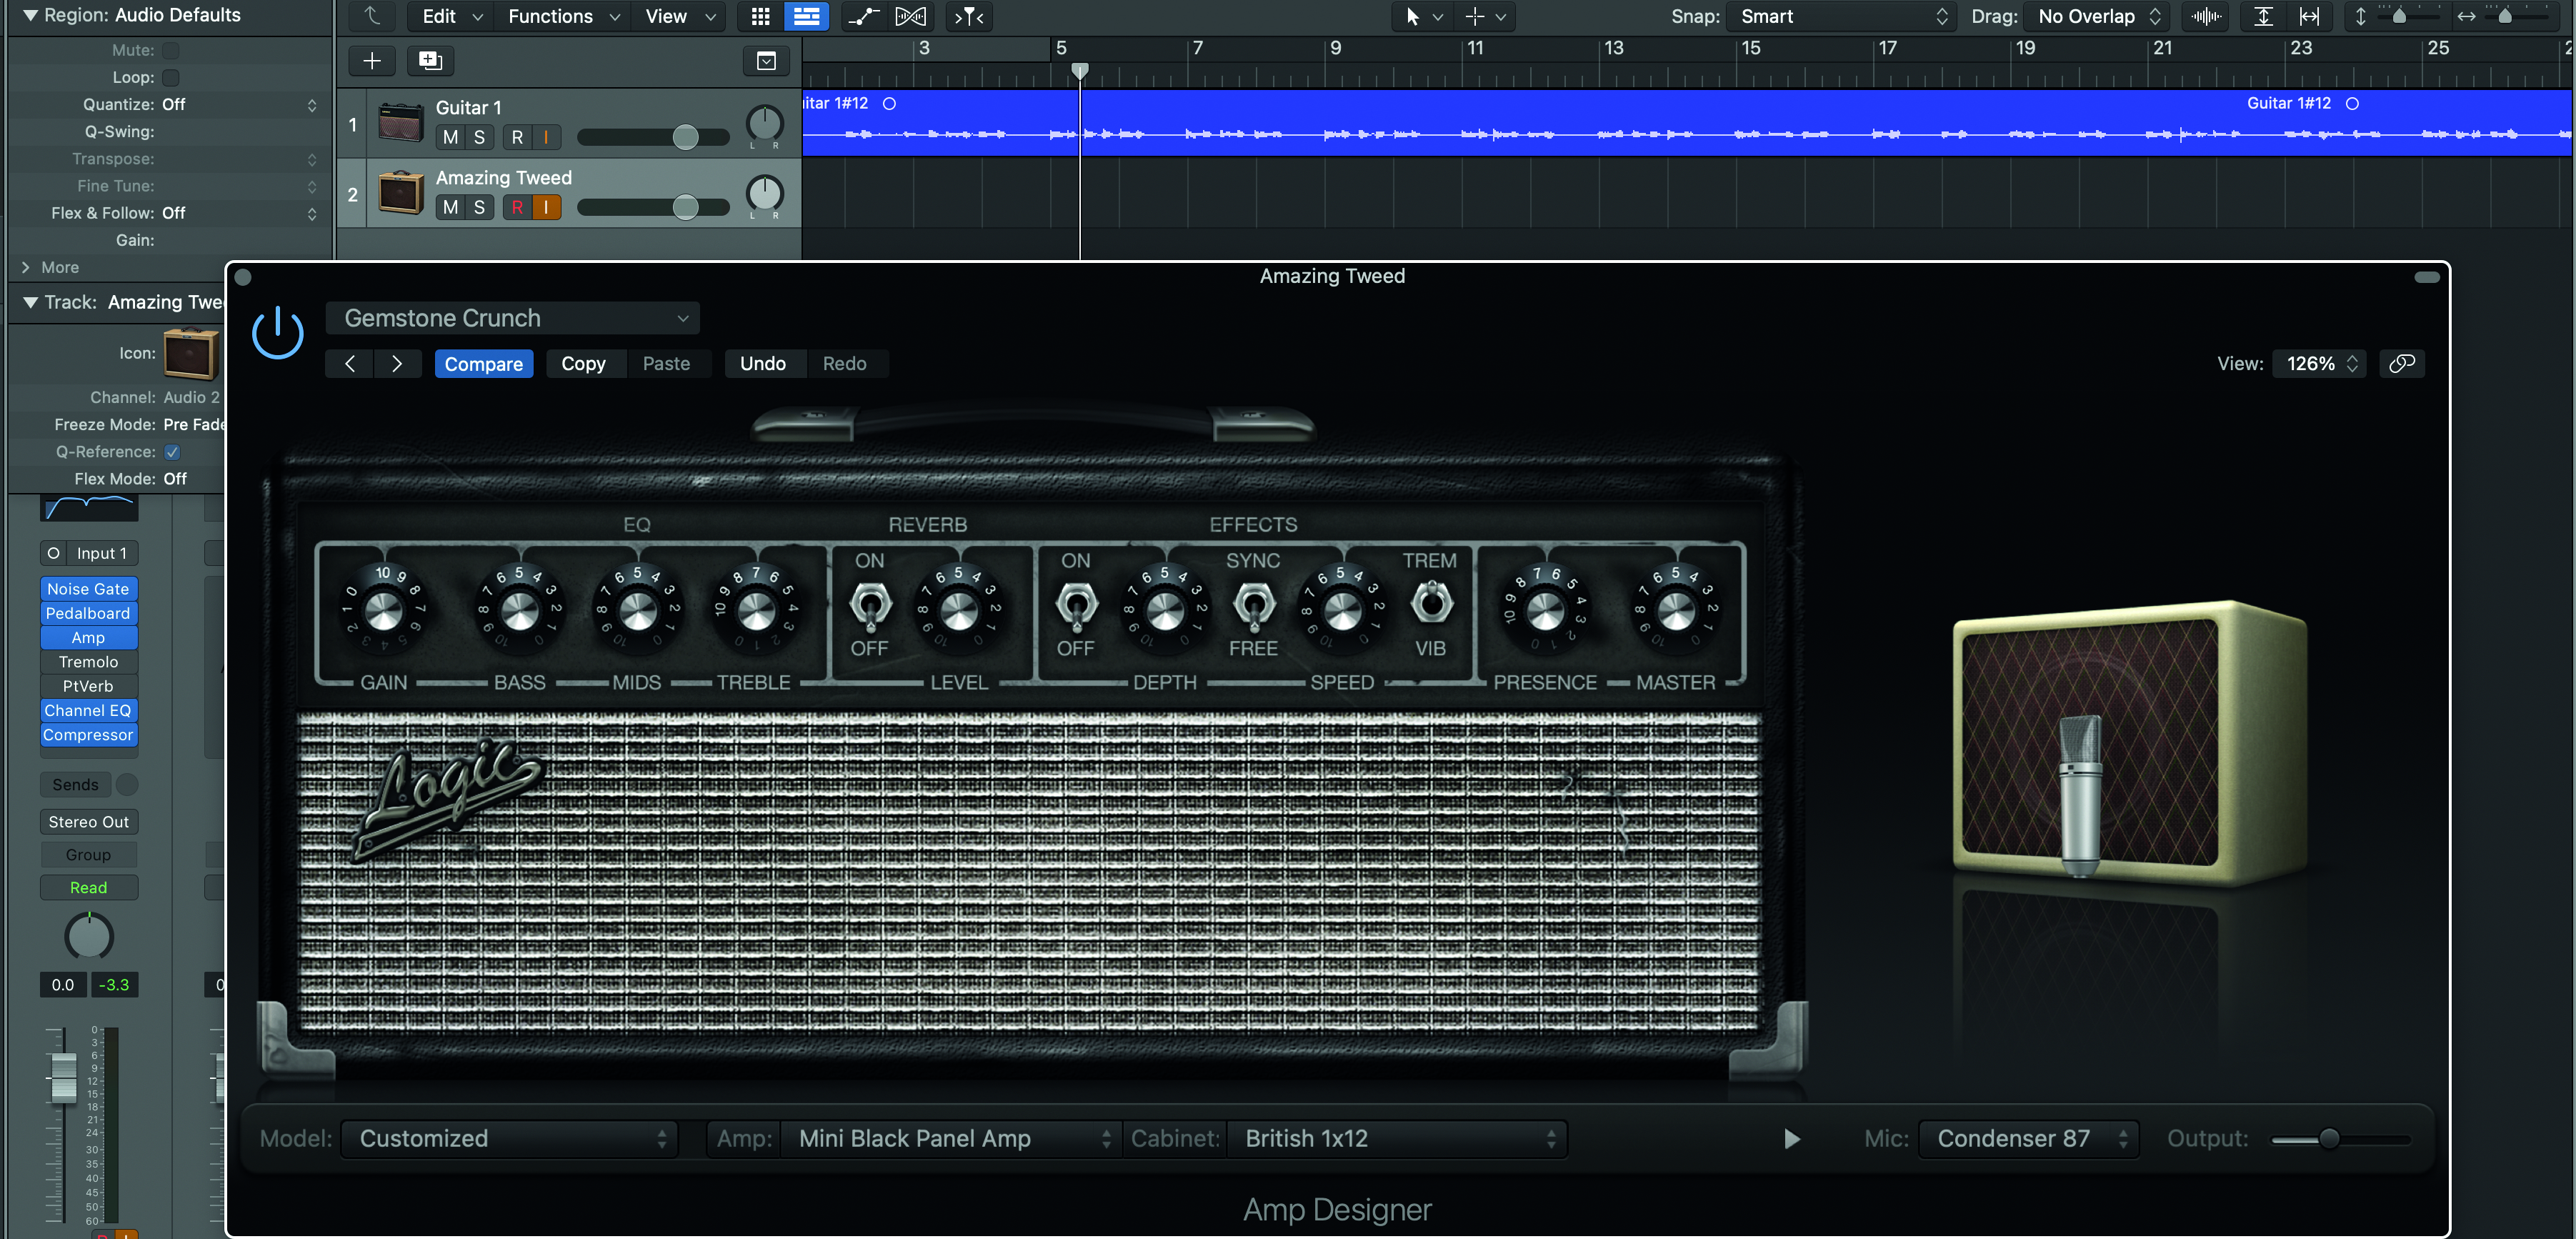Solo the Guitar 1 track
The image size is (2576, 1239).
tap(480, 137)
